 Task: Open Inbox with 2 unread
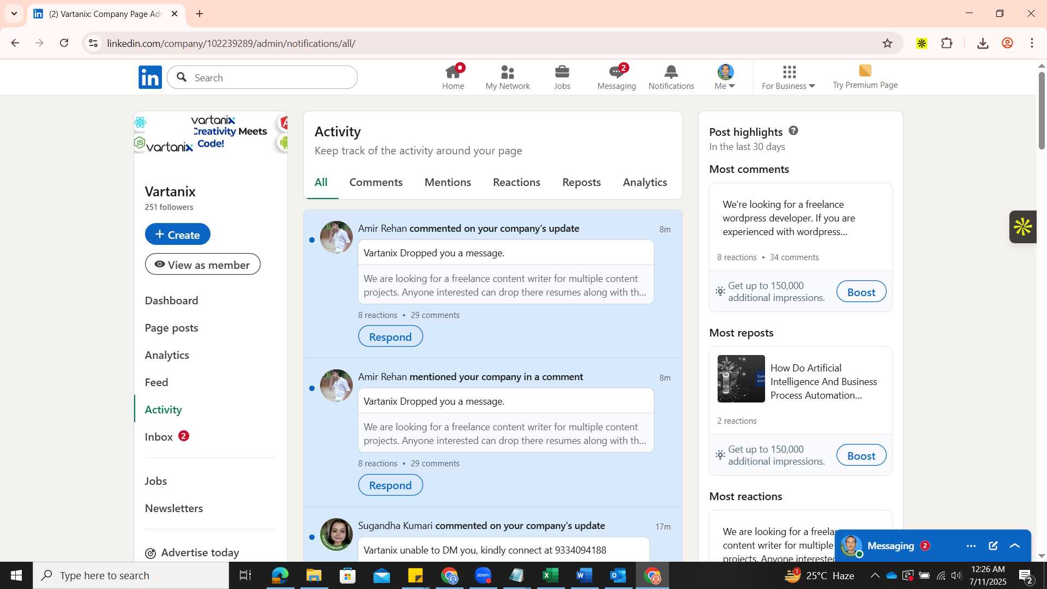pos(167,437)
